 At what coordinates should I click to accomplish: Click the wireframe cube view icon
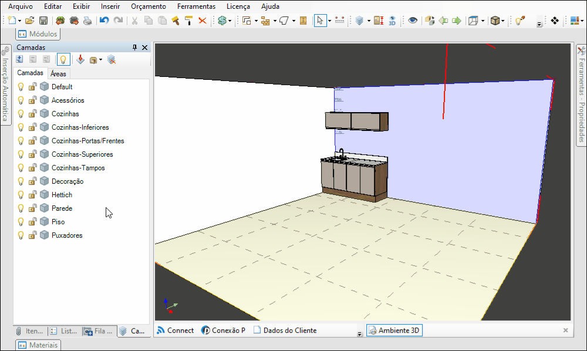point(473,20)
